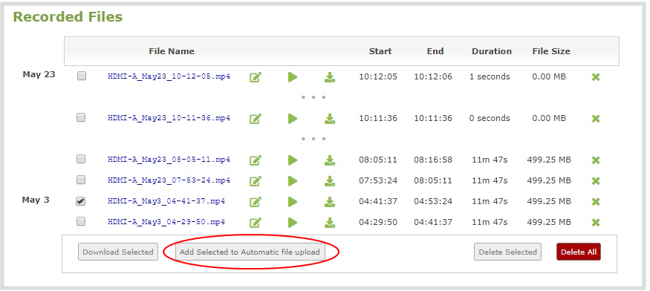The width and height of the screenshot is (650, 291).
Task: Click the red Delete All button
Action: [578, 252]
